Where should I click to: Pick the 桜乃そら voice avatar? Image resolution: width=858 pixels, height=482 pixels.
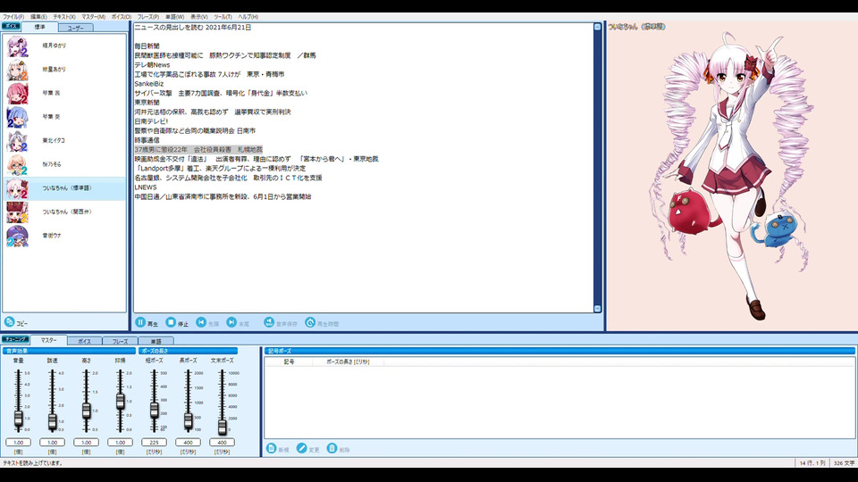click(18, 164)
